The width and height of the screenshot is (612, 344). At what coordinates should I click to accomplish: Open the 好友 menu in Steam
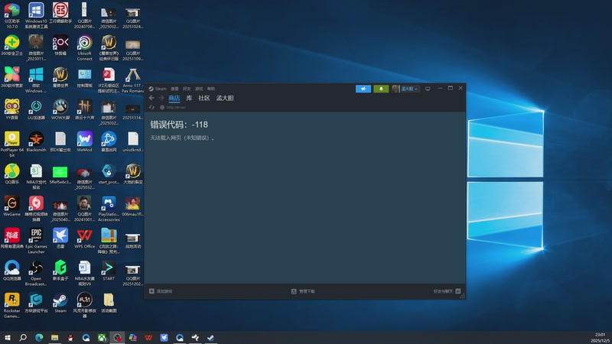187,89
